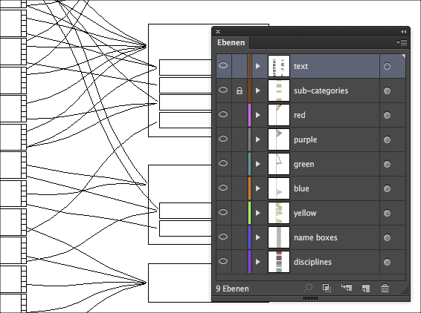Click the violet color bar of the disciplines layer

point(249,262)
